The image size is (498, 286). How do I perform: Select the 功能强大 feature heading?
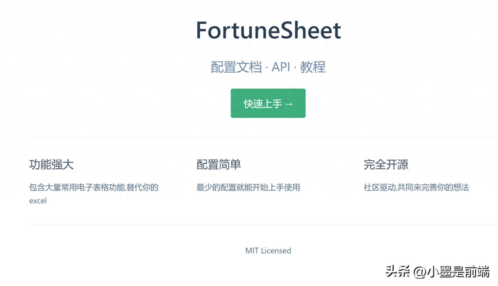click(x=52, y=164)
